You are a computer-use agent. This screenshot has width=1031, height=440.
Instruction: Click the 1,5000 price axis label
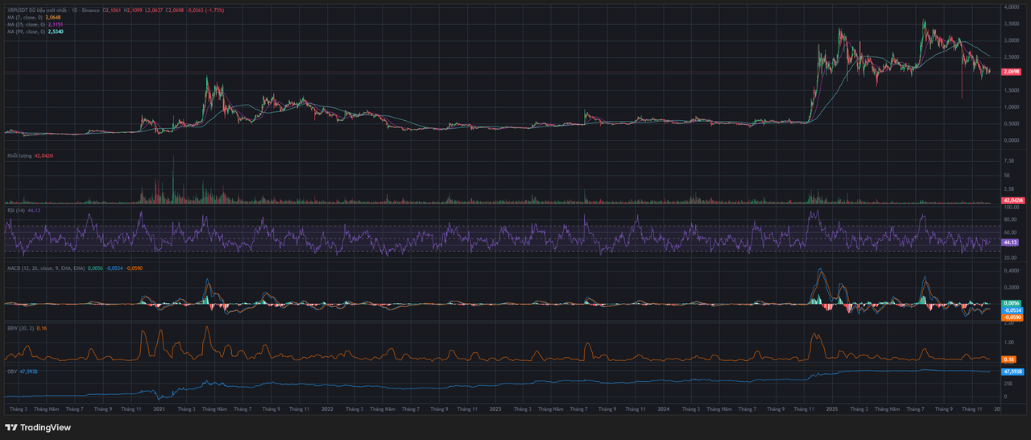(1011, 89)
